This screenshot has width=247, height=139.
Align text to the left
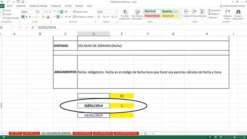(x=54, y=17)
